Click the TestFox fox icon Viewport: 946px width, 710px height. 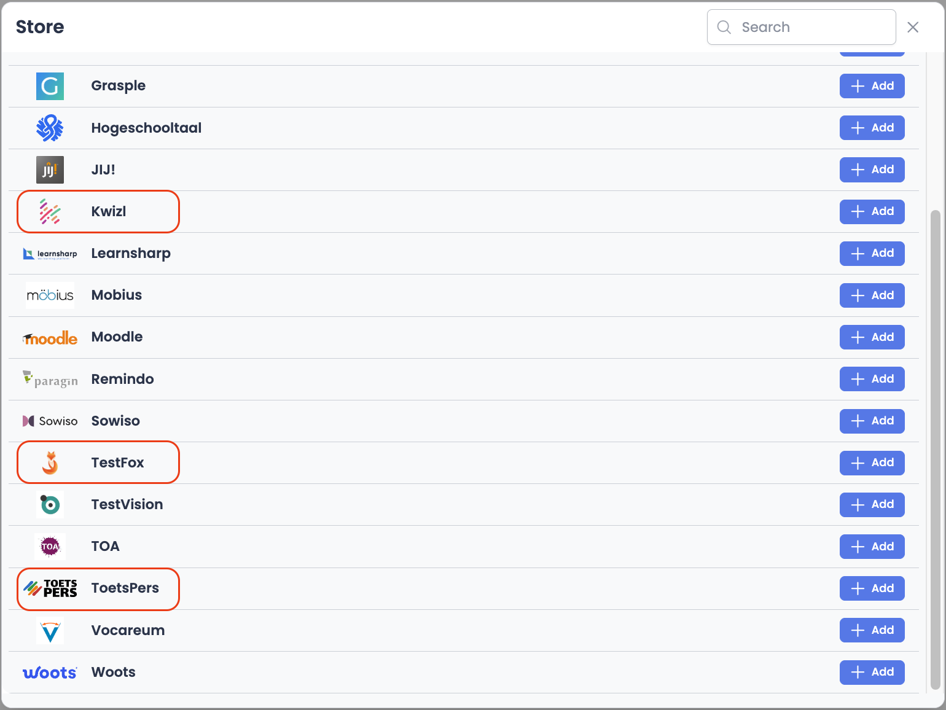[50, 462]
